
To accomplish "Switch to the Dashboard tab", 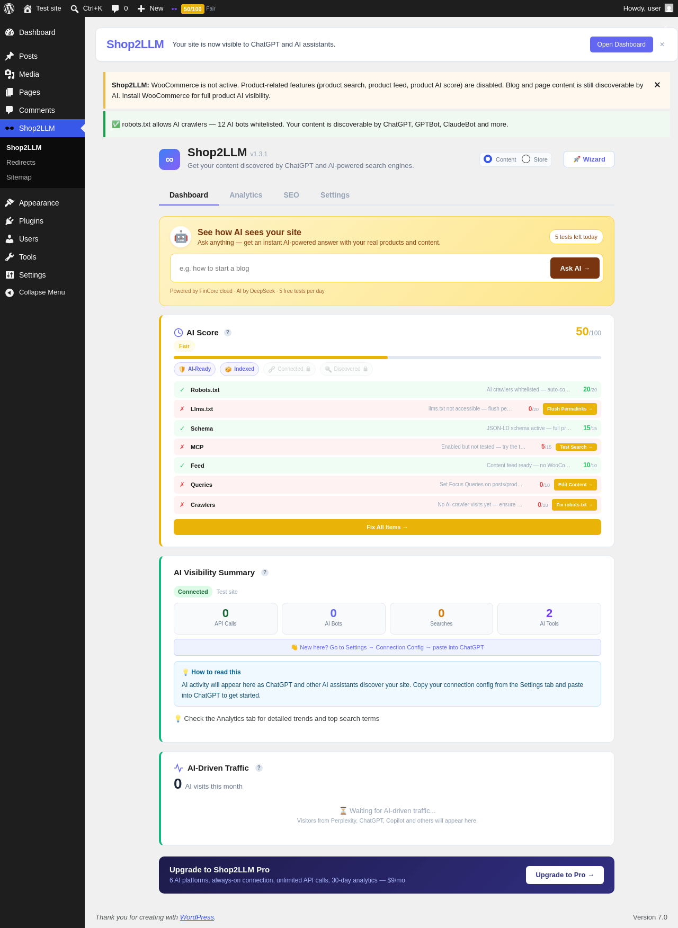I will [x=189, y=195].
